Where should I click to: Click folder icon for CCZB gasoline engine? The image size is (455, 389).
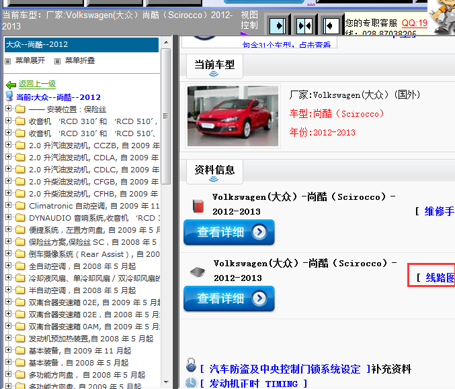(x=20, y=145)
